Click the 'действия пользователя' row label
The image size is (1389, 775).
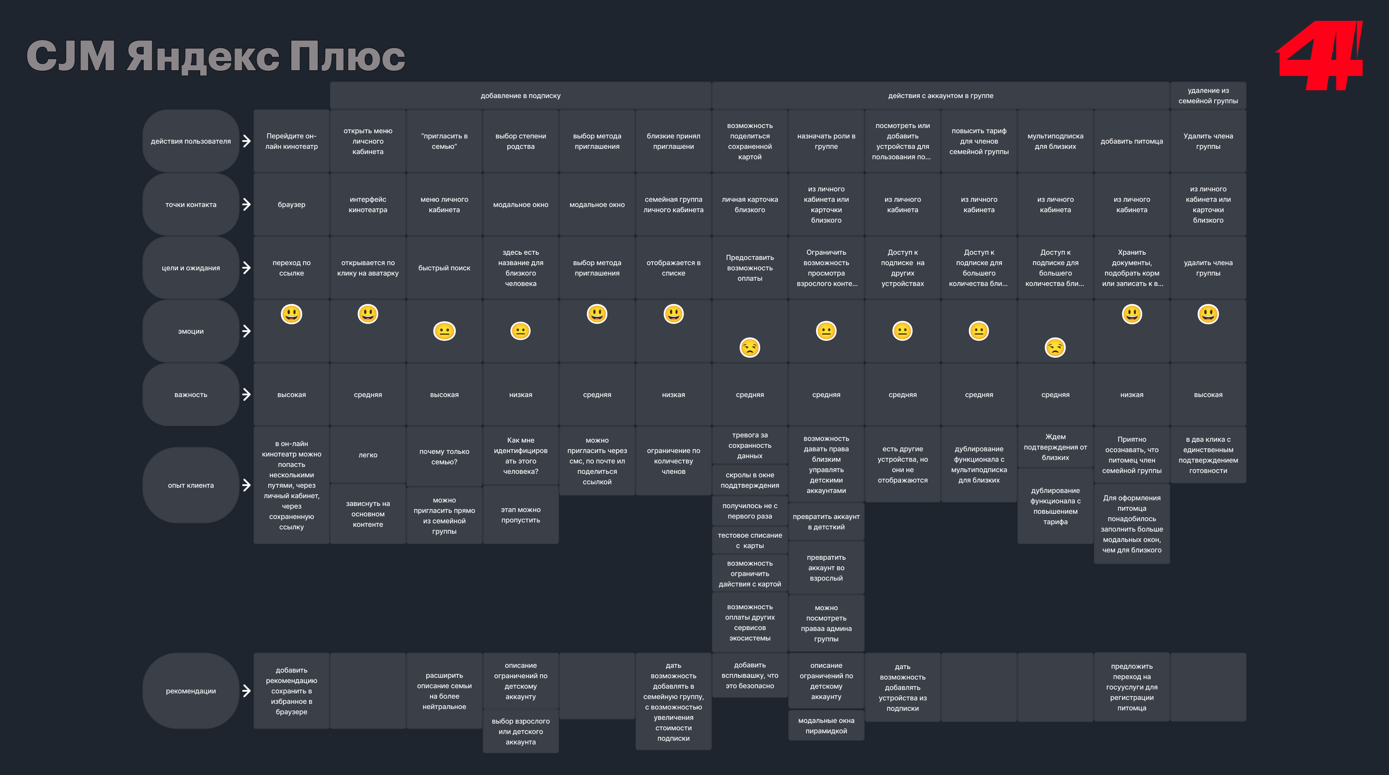pos(191,141)
